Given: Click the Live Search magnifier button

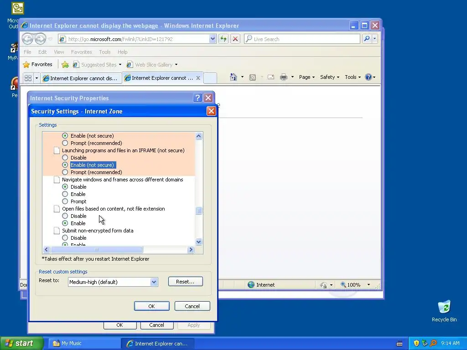Looking at the screenshot, I should [367, 39].
